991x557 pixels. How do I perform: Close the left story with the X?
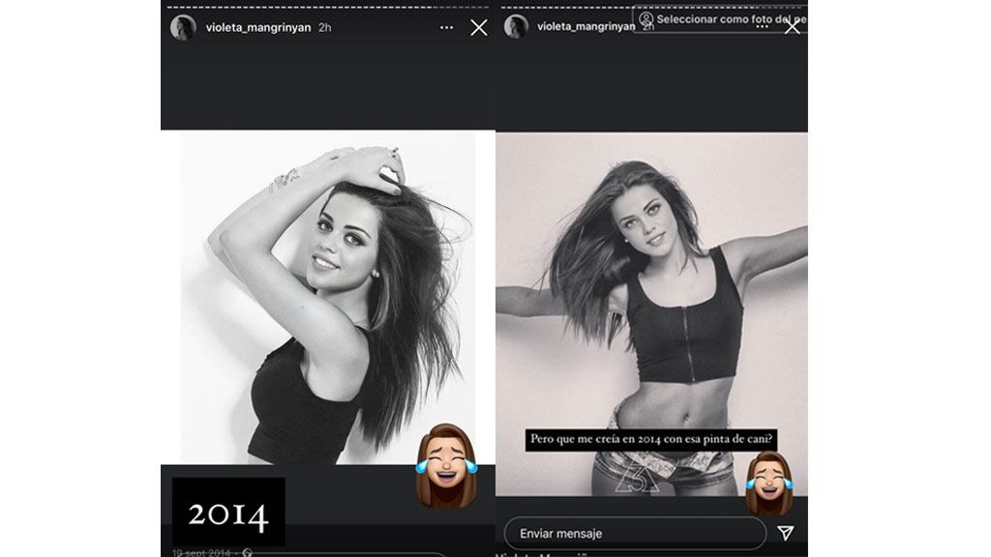click(479, 28)
